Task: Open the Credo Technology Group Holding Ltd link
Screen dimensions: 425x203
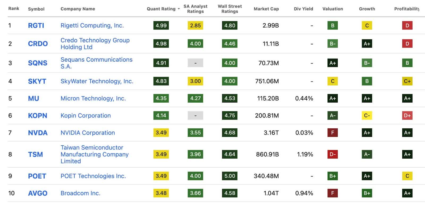Action: [95, 44]
